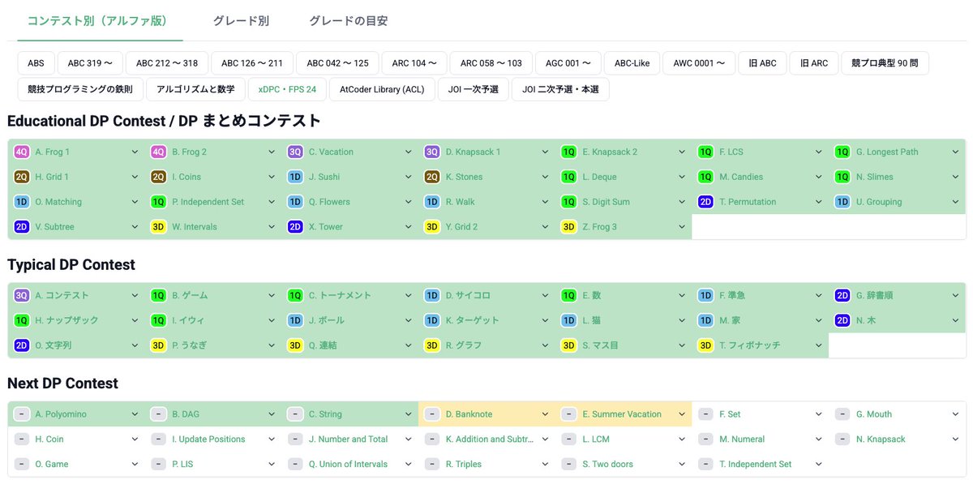Select the 旧 ARC contest filter
The image size is (973, 484).
point(814,63)
